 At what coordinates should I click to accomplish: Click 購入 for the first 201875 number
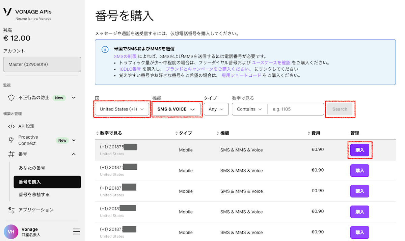point(360,150)
